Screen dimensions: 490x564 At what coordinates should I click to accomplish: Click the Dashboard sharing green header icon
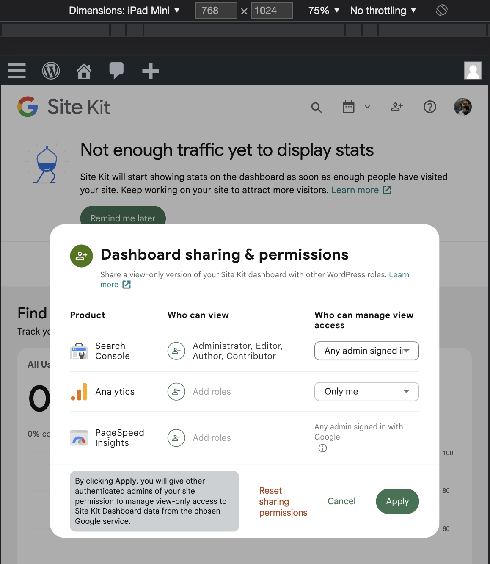[x=81, y=256]
